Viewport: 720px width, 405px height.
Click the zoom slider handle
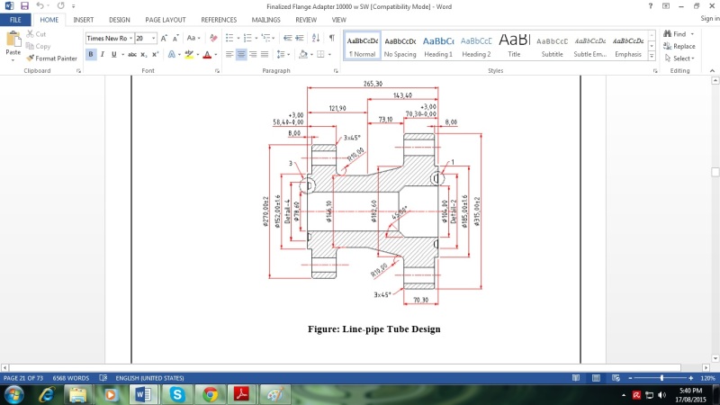[661, 378]
